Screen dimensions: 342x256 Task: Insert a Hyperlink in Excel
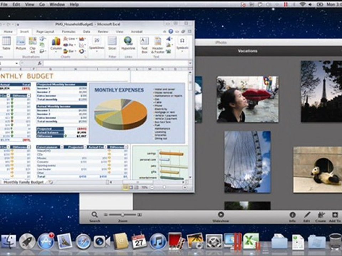(x=128, y=43)
